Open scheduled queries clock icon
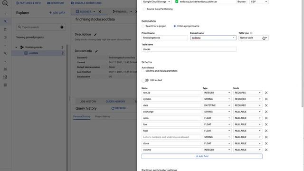The image size is (304, 171). point(5,37)
